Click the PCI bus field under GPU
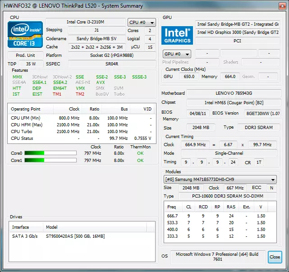The image size is (289, 272). (x=238, y=41)
